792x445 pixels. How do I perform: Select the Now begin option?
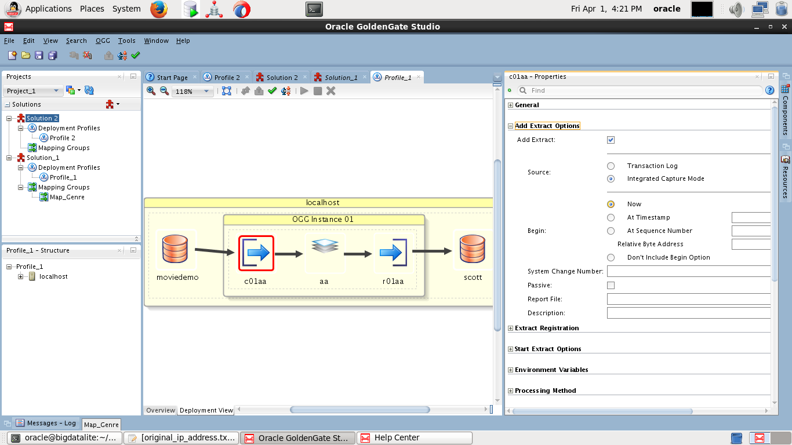[611, 204]
